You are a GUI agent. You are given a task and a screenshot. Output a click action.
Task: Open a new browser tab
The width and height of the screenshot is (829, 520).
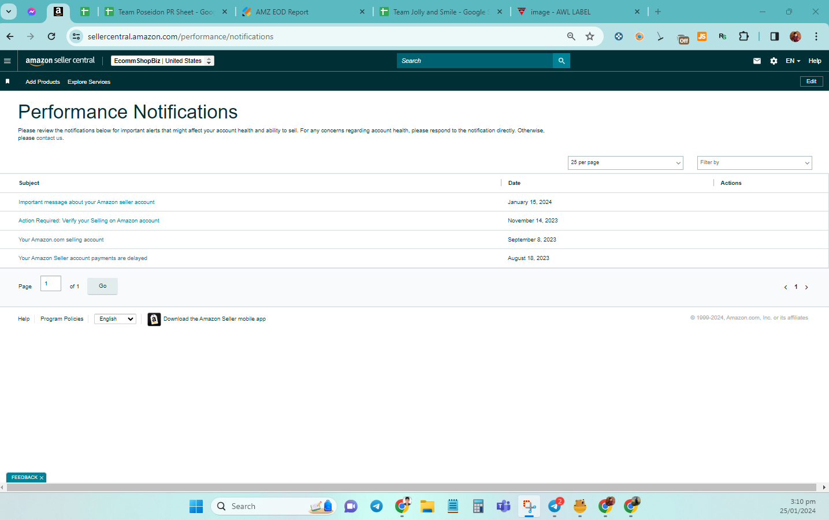[658, 12]
